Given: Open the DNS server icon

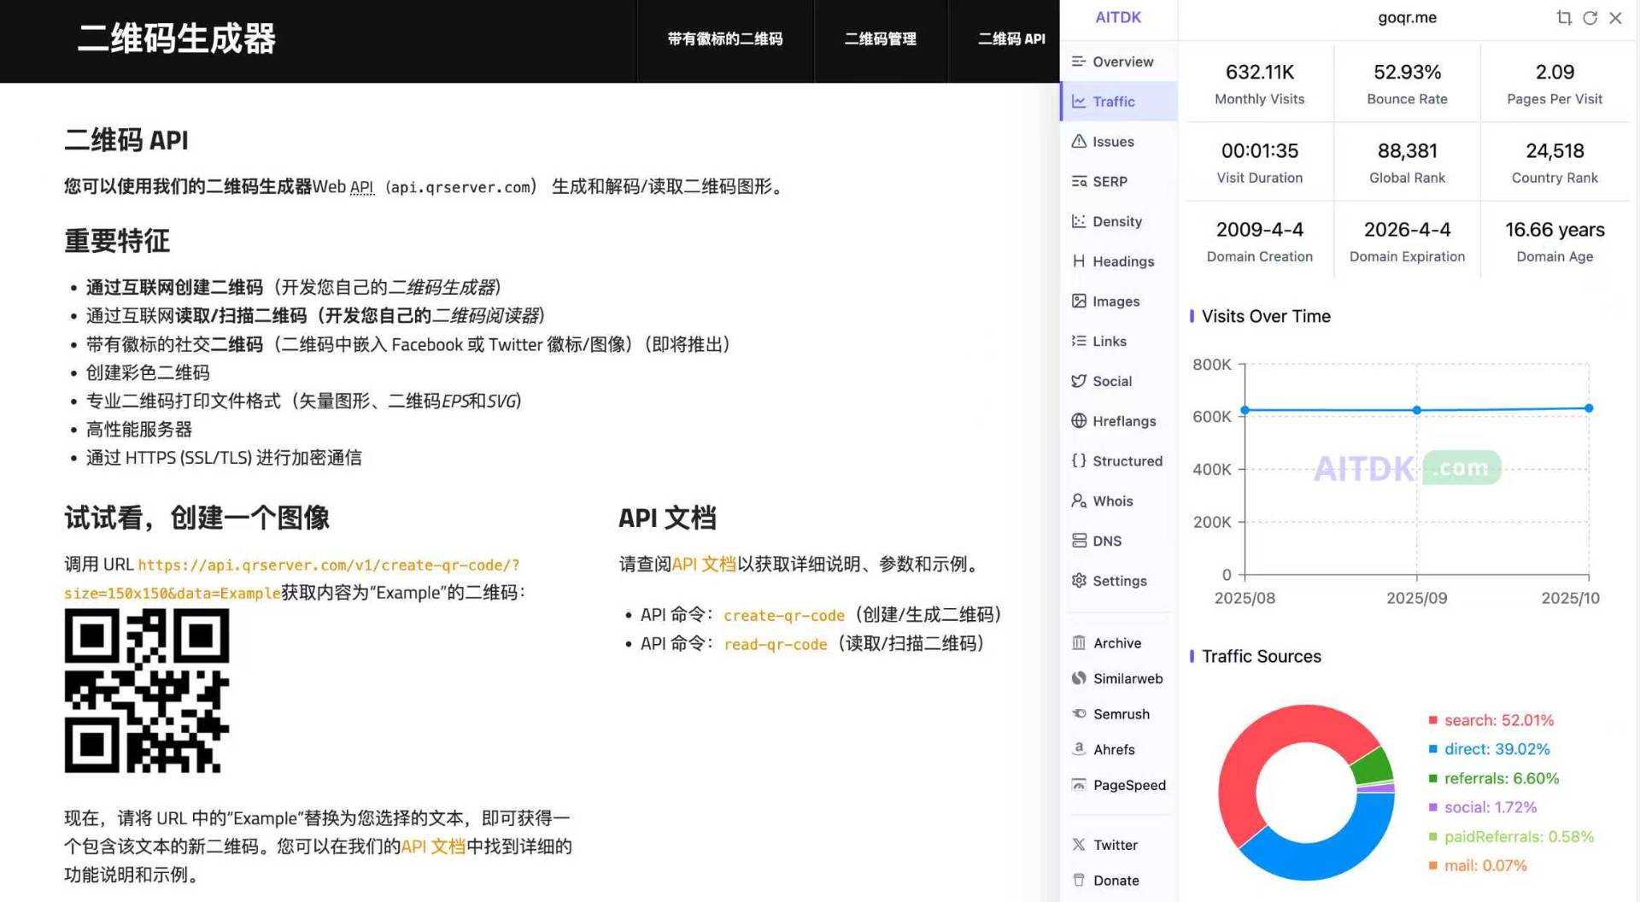Looking at the screenshot, I should [1079, 541].
